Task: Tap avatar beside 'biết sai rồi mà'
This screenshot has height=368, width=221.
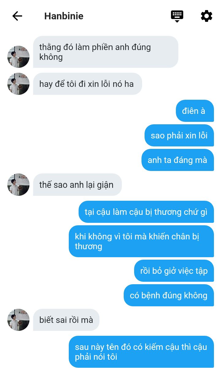Action: coord(18,320)
